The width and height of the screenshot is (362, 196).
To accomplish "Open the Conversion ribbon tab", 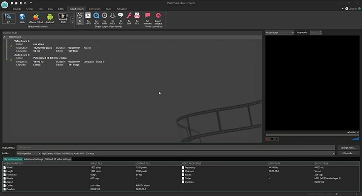I will click(x=95, y=8).
